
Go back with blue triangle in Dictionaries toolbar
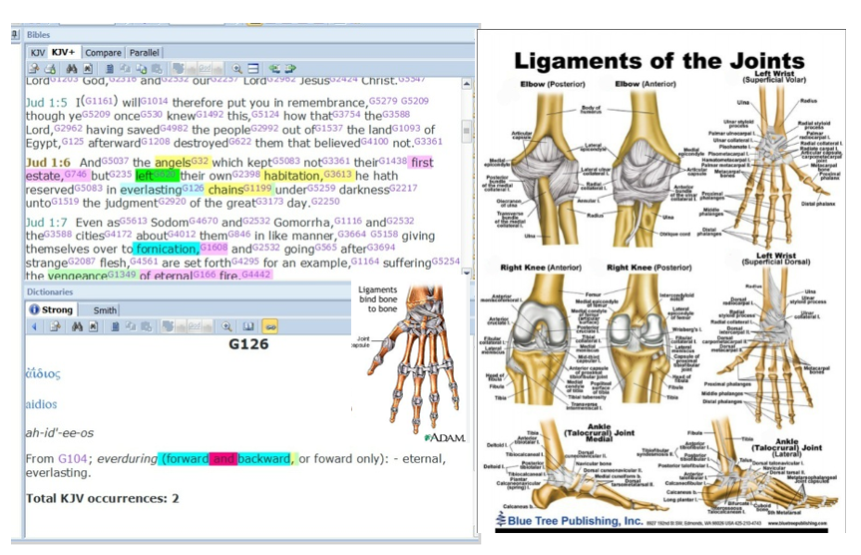[35, 326]
